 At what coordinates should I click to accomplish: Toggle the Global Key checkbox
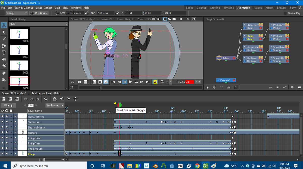[285, 13]
